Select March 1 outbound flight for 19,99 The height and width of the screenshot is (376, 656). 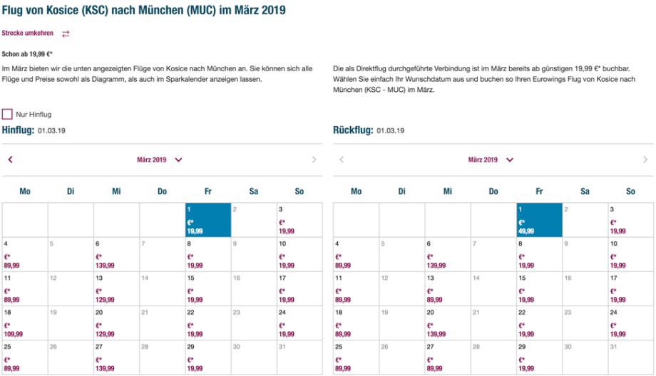point(207,221)
